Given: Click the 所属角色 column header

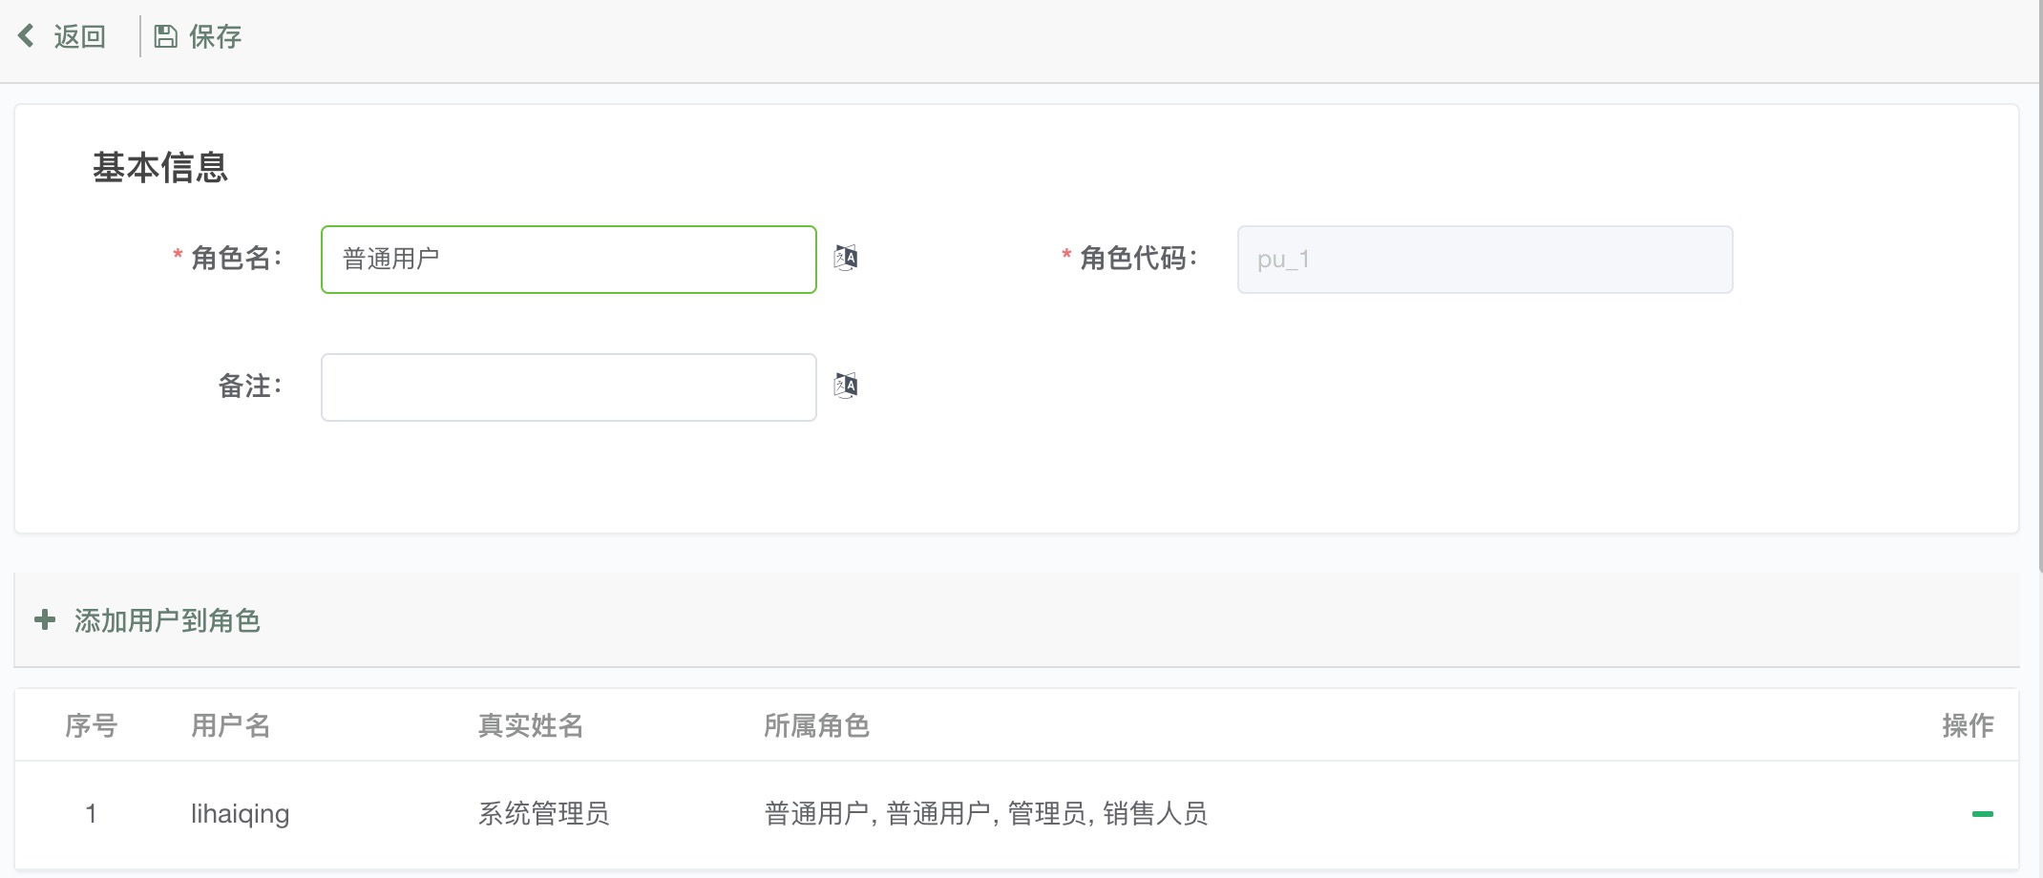Looking at the screenshot, I should pyautogui.click(x=817, y=725).
